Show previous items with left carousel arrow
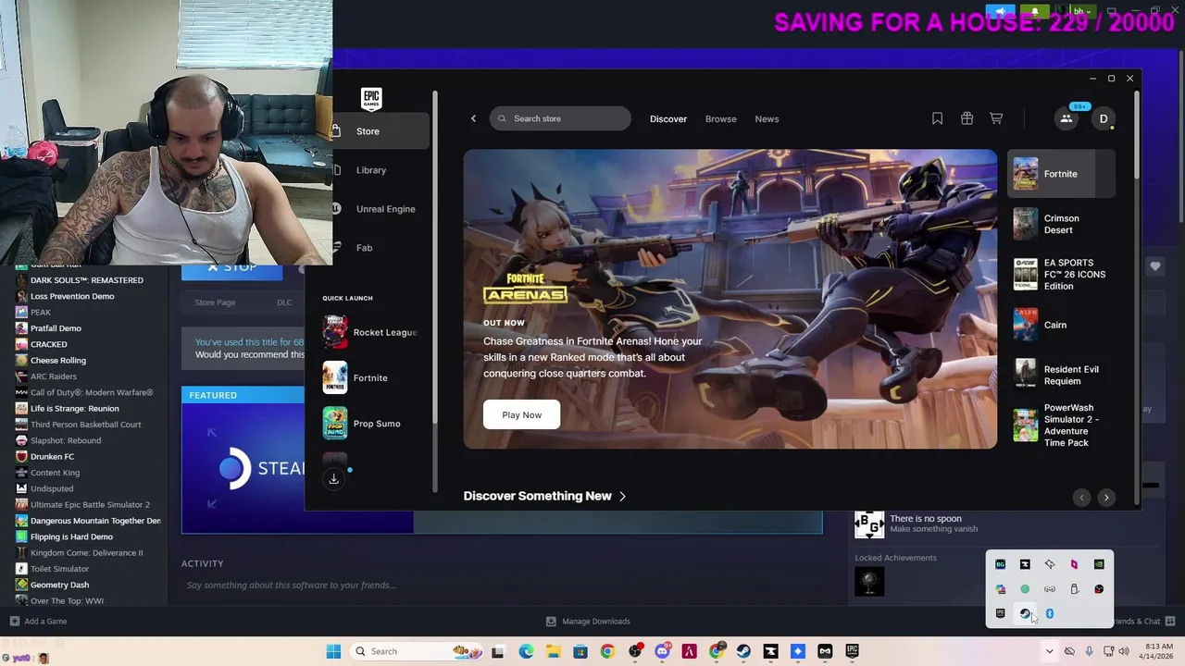This screenshot has width=1185, height=666. (x=1081, y=498)
